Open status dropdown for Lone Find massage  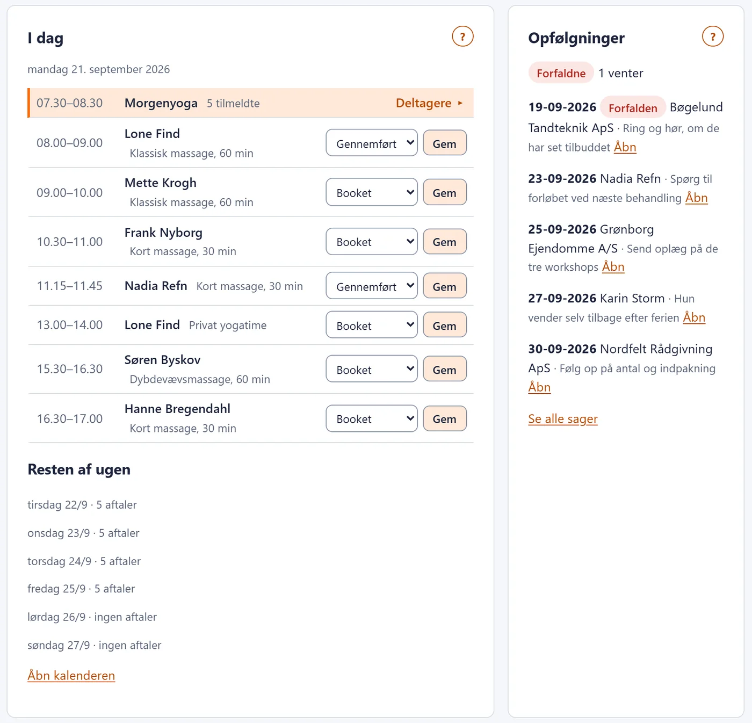pos(372,143)
